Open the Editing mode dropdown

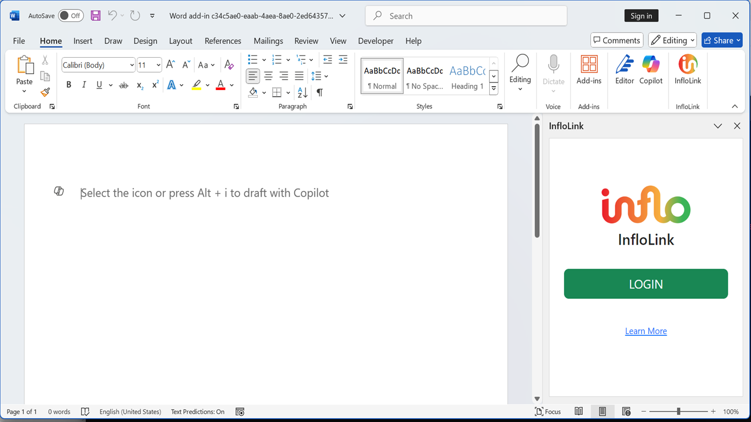click(x=673, y=40)
